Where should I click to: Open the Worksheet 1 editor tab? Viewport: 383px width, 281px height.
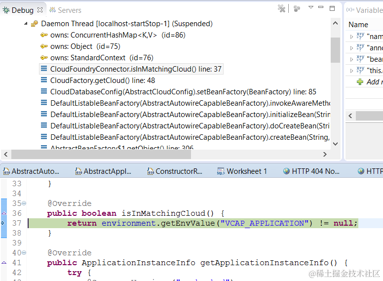pyautogui.click(x=242, y=171)
